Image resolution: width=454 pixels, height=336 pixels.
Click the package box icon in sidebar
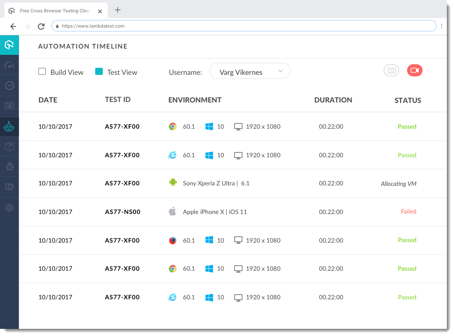10,146
